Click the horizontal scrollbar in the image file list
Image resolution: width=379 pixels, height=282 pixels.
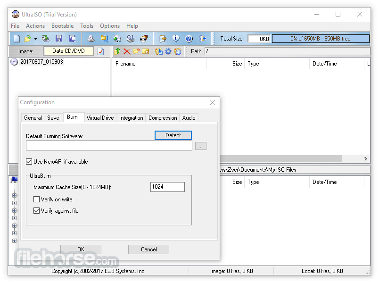pyautogui.click(x=280, y=158)
